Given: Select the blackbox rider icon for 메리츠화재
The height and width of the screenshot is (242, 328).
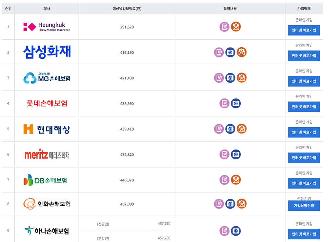Looking at the screenshot, I should pyautogui.click(x=236, y=154).
